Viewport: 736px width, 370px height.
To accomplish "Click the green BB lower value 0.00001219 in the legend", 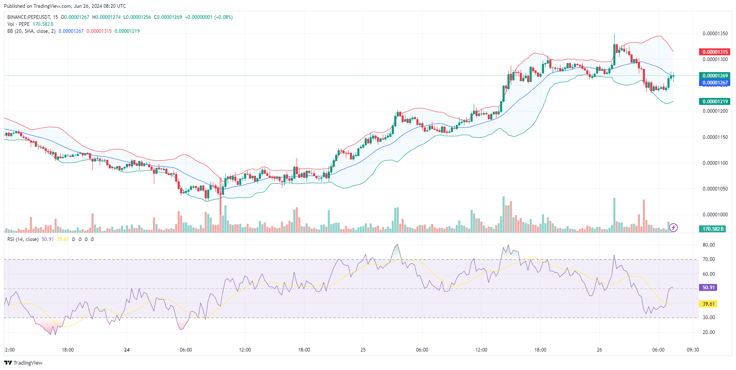I will click(127, 31).
